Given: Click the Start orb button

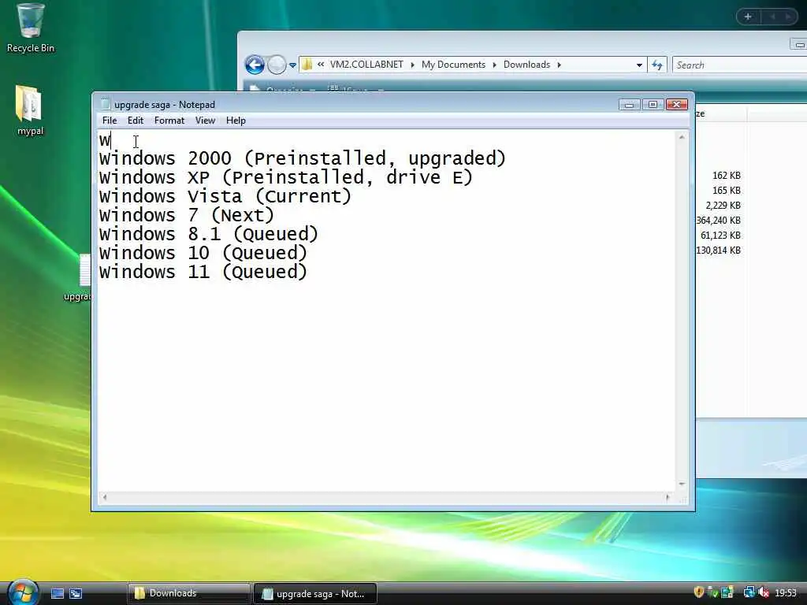Looking at the screenshot, I should (x=21, y=592).
